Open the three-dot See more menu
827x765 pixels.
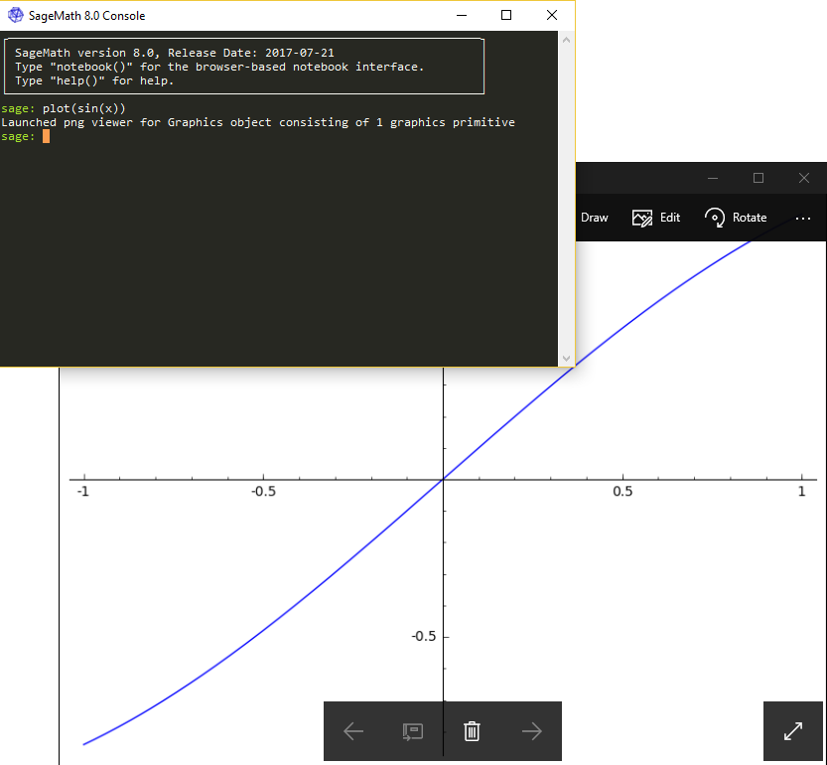803,218
